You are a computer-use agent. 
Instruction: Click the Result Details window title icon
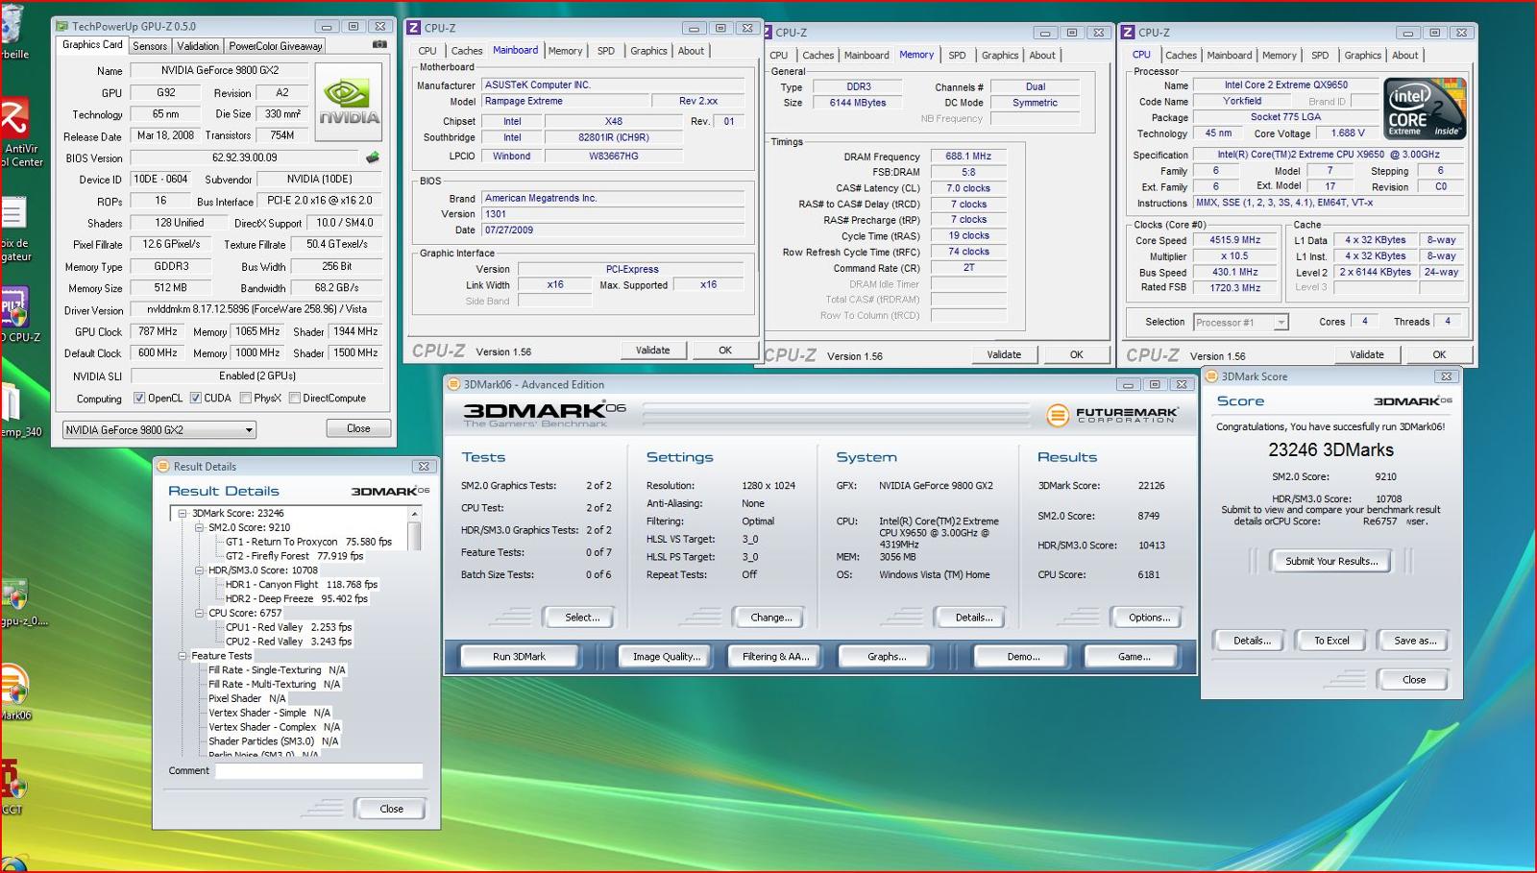tap(163, 467)
